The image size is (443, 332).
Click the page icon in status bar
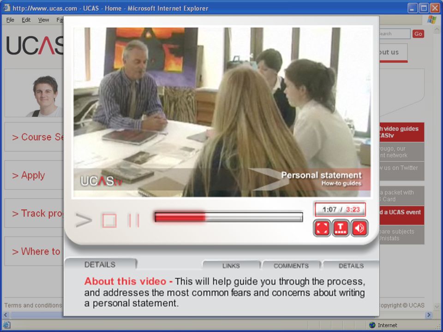7,325
